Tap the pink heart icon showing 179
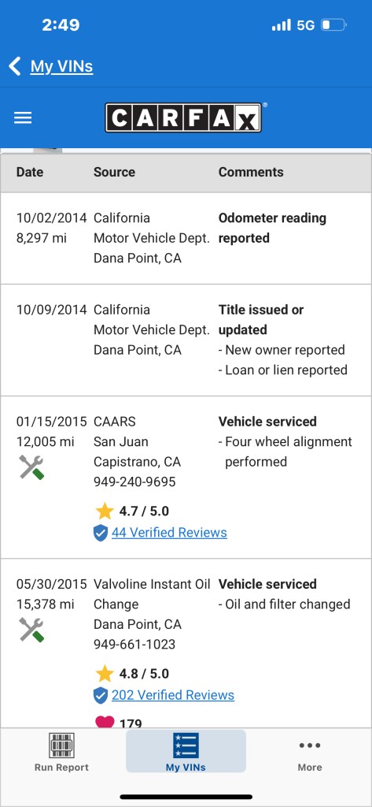Screen dimensions: 372x807 (105, 722)
